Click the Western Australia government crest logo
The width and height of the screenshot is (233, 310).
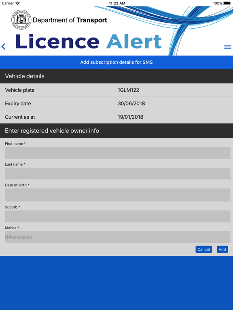21,20
